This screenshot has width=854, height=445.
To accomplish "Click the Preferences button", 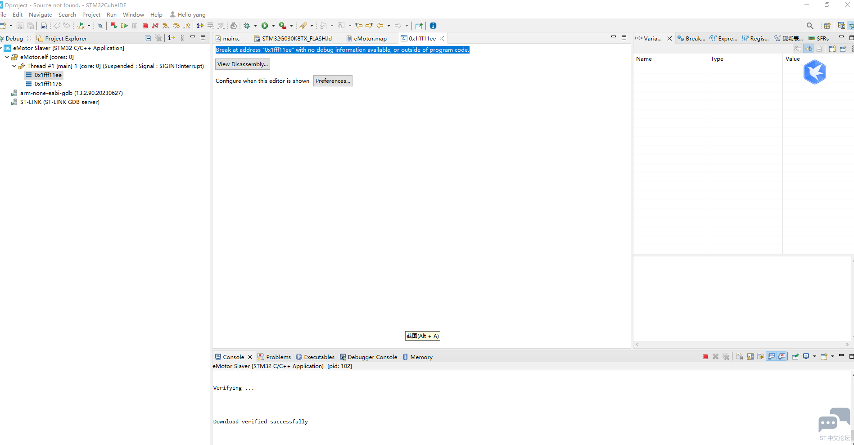I will point(333,81).
